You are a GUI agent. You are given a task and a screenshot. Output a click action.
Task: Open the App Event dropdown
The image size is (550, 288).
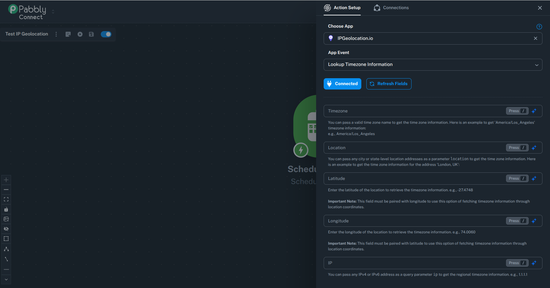click(433, 65)
